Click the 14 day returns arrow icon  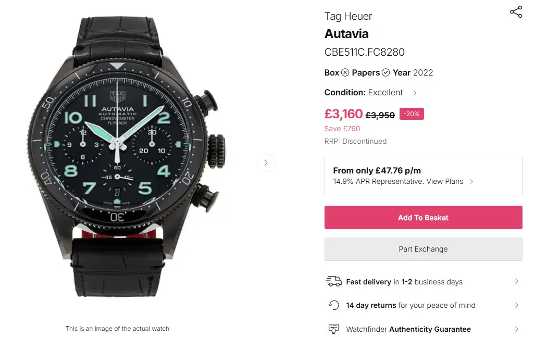click(x=333, y=305)
